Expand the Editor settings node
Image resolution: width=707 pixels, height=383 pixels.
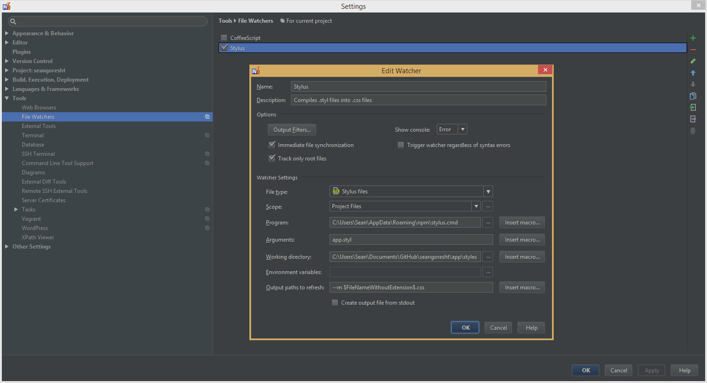[x=6, y=43]
